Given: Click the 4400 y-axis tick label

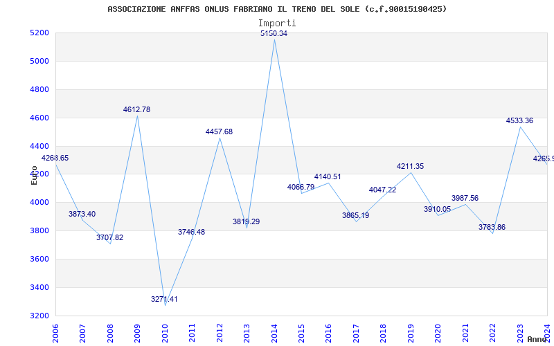Looking at the screenshot, I should click(x=40, y=146).
